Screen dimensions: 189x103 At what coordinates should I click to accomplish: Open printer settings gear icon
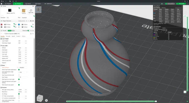[33, 6]
